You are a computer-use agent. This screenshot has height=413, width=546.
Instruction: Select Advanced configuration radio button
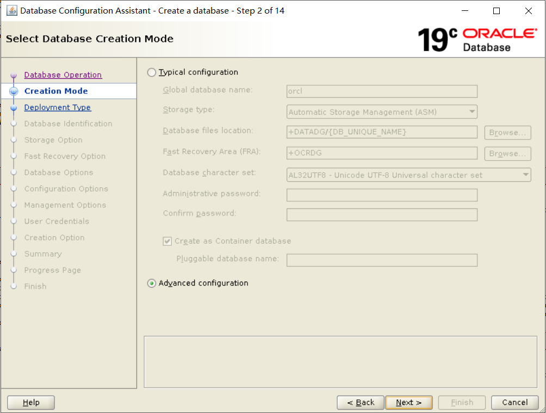tap(152, 283)
